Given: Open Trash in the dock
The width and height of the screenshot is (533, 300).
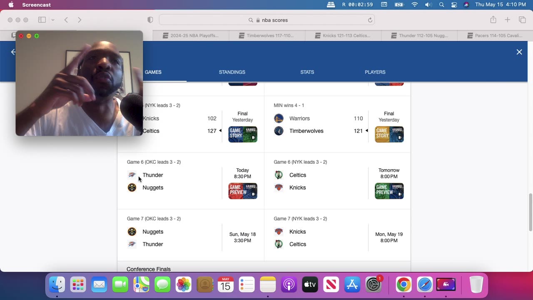Looking at the screenshot, I should pos(476,285).
